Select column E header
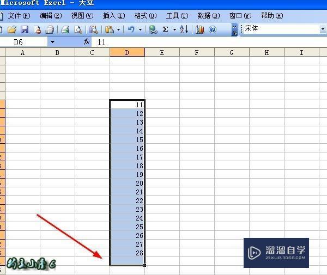 click(x=162, y=52)
